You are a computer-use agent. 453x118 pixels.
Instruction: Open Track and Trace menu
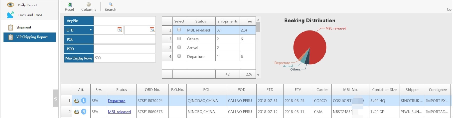click(30, 15)
